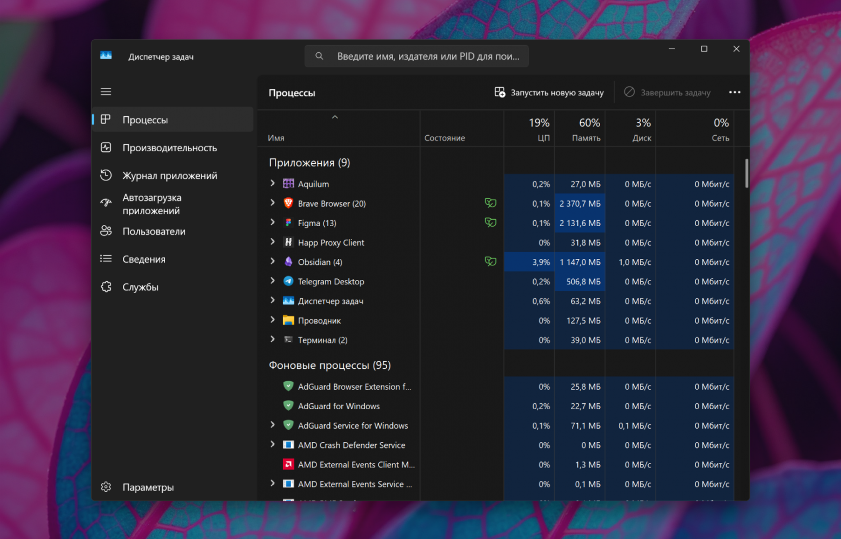Focus the search field for name or PID

pyautogui.click(x=417, y=56)
